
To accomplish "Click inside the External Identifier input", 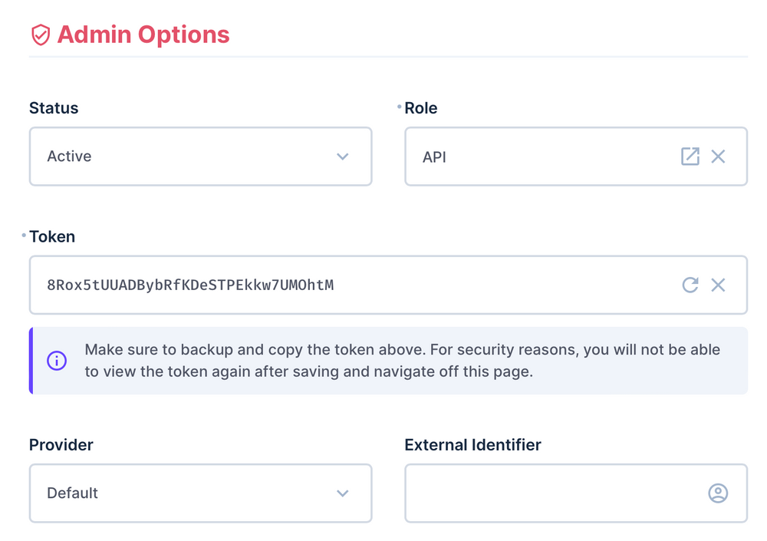I will (552, 493).
